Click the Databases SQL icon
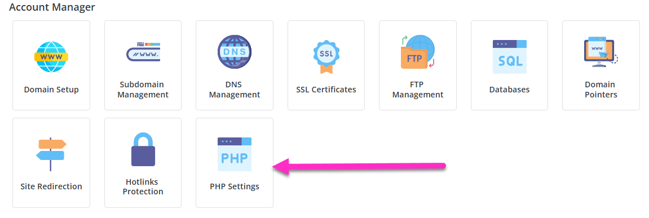This screenshot has width=649, height=218. tap(510, 57)
